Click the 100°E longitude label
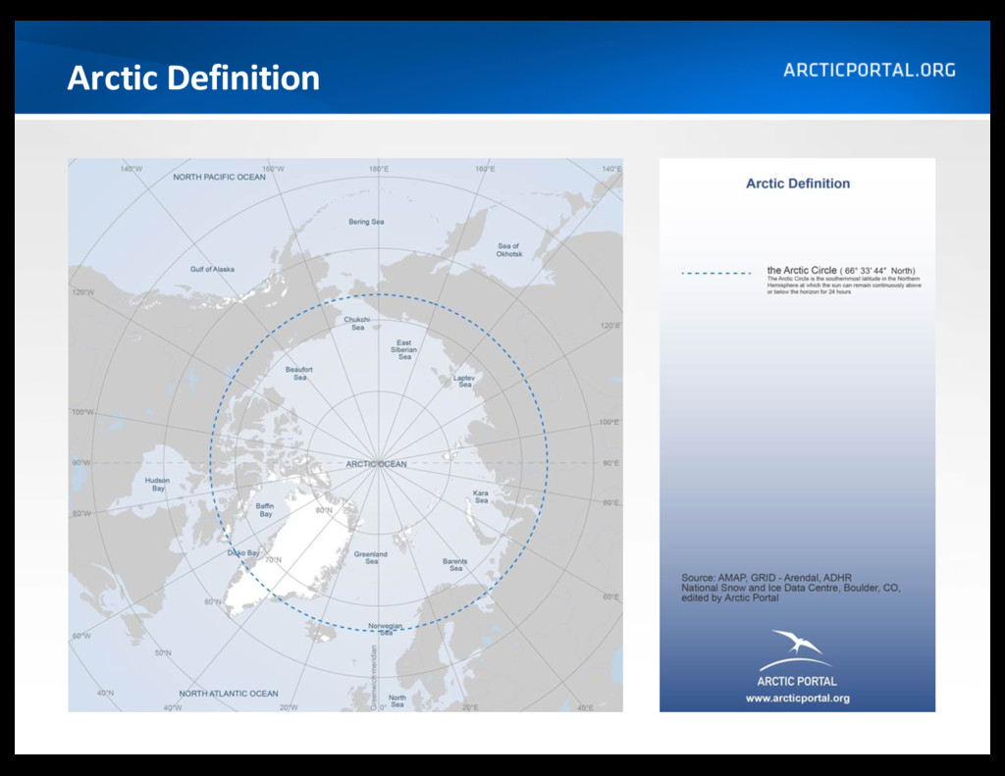This screenshot has height=776, width=1005. click(x=608, y=422)
